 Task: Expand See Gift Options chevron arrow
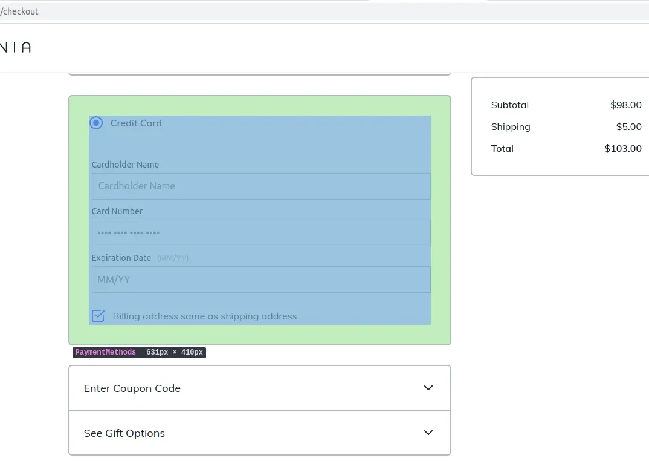pyautogui.click(x=428, y=433)
